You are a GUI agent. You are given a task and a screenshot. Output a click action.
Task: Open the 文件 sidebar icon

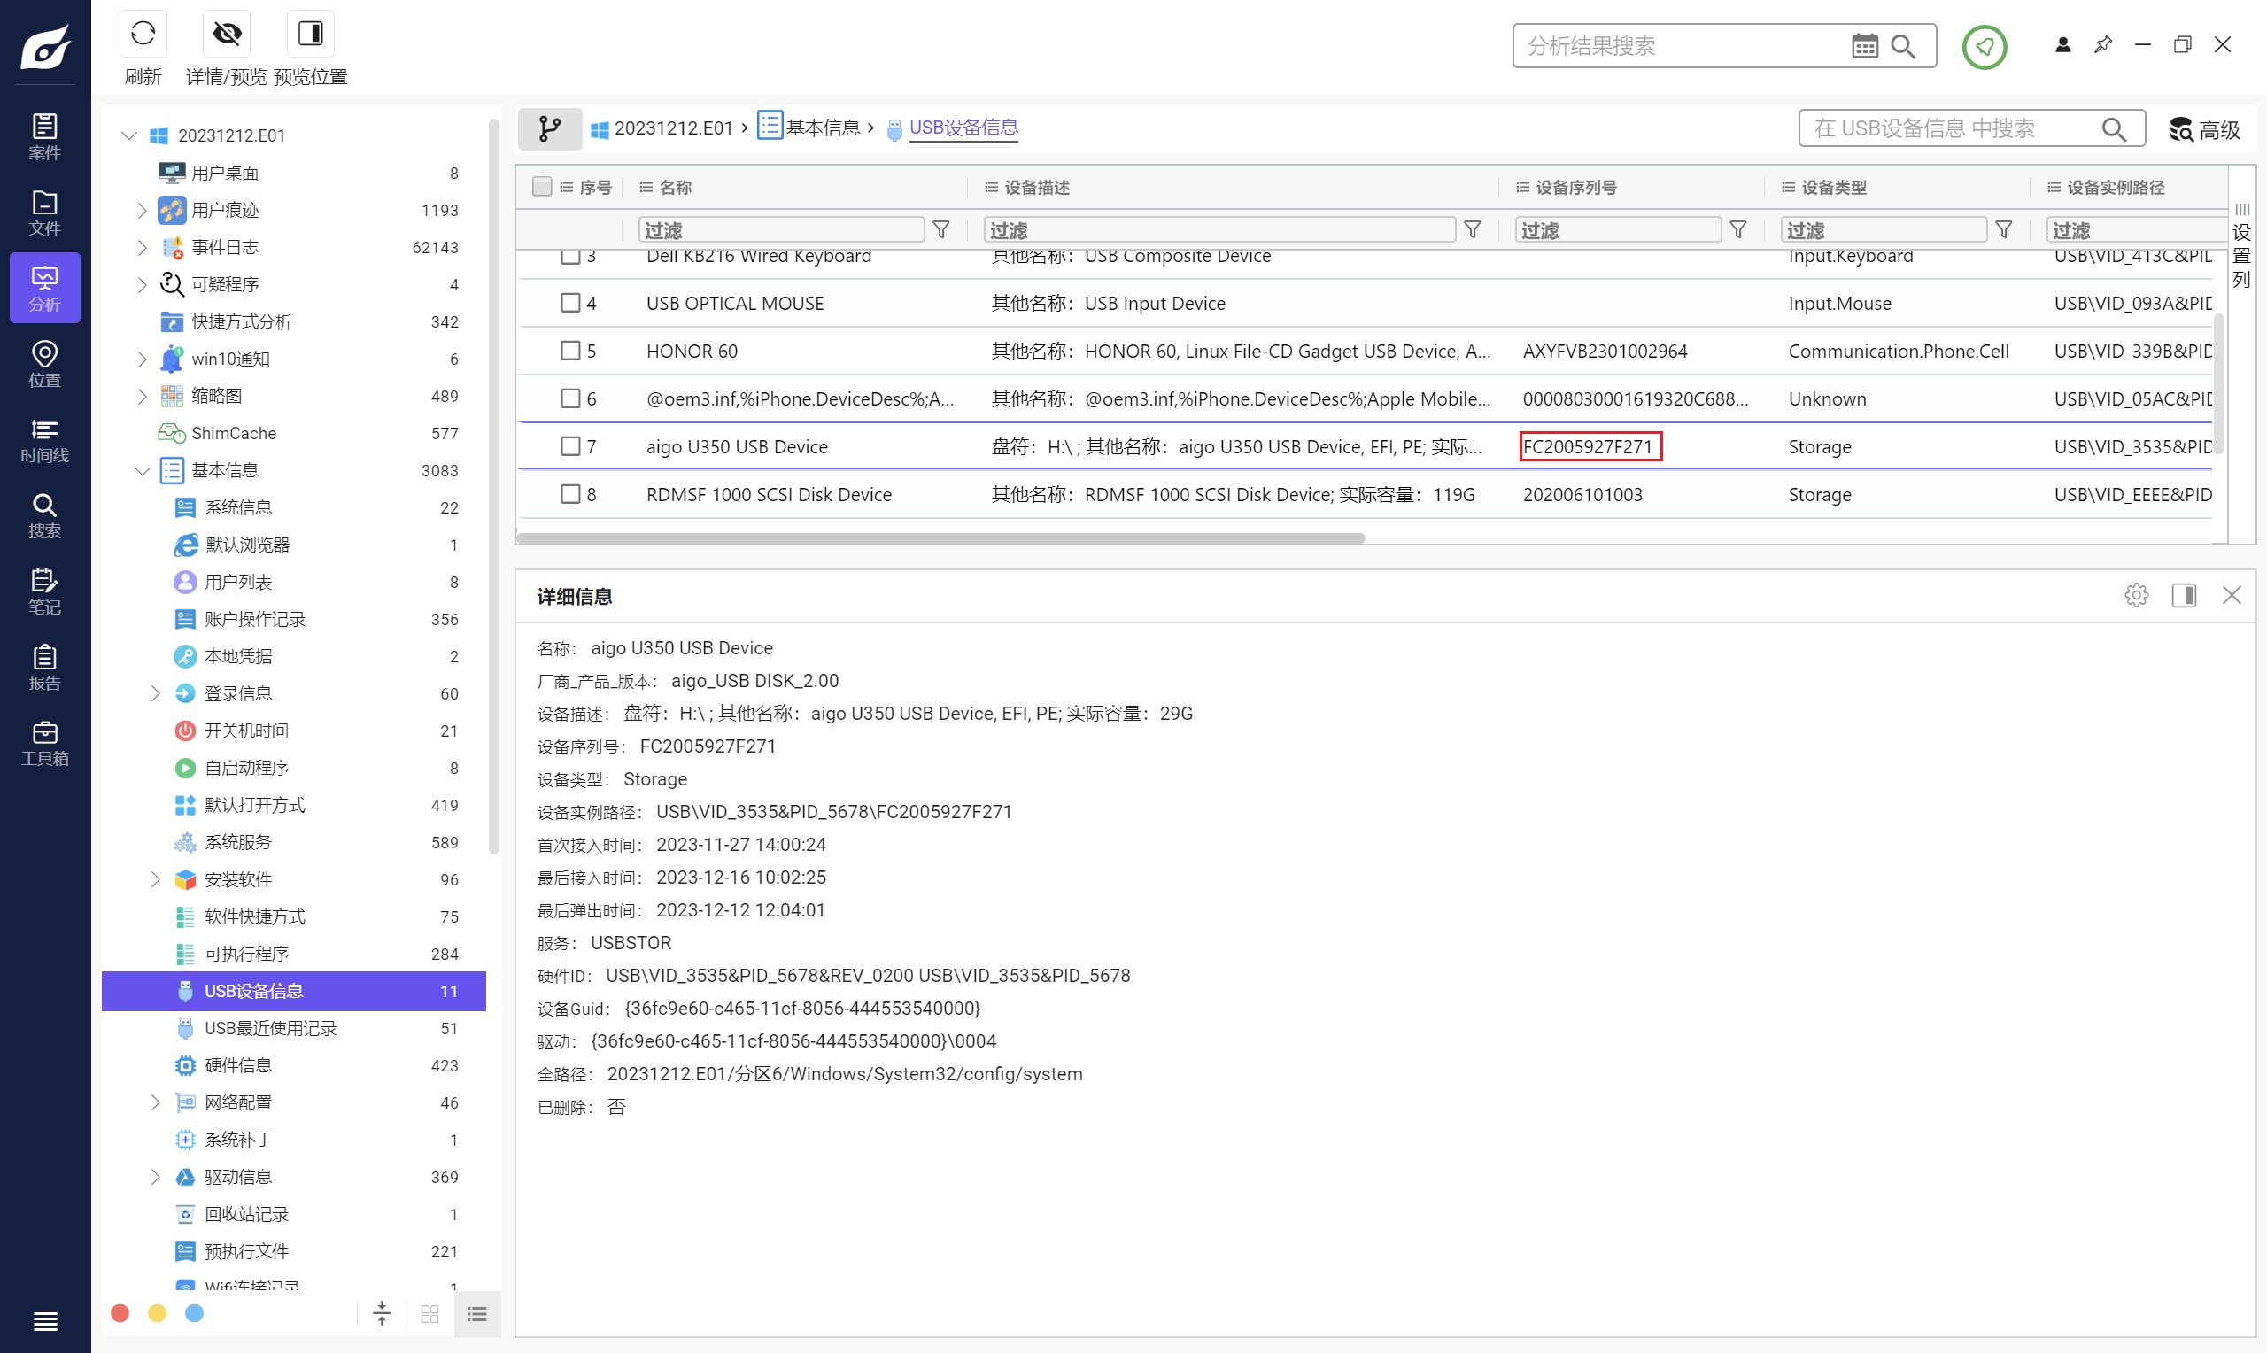44,213
